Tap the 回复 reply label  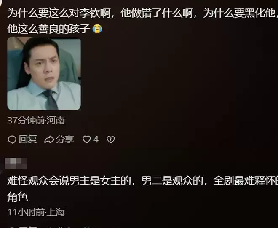[28, 139]
